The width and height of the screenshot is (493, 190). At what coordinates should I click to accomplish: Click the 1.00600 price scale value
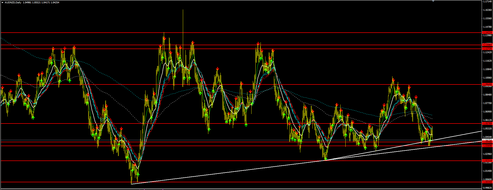pos(488,179)
